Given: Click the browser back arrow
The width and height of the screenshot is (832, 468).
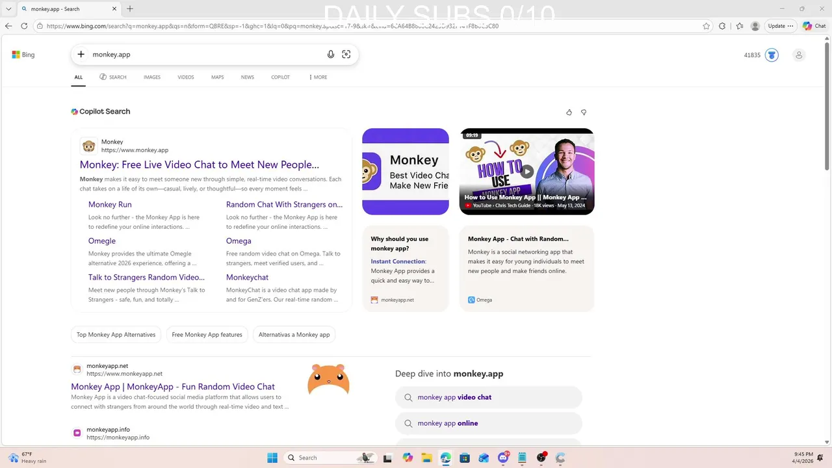Looking at the screenshot, I should tap(8, 26).
